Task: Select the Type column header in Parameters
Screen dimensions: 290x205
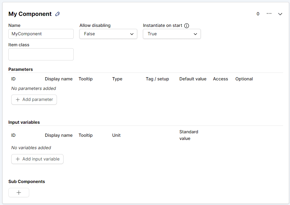Action: point(117,79)
